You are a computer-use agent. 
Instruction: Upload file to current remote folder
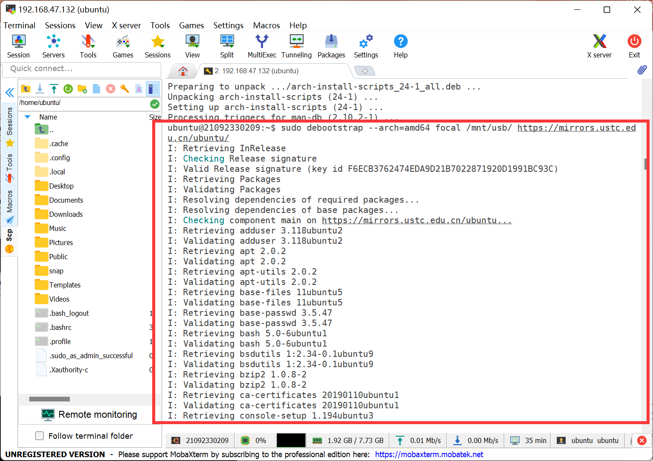tap(54, 89)
